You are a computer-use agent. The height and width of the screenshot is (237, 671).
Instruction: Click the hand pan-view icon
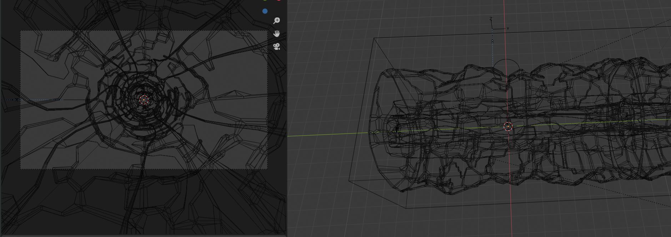[x=276, y=33]
